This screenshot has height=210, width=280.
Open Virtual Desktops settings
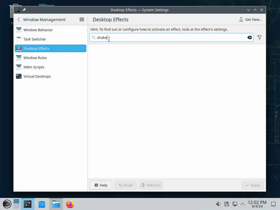click(51, 76)
